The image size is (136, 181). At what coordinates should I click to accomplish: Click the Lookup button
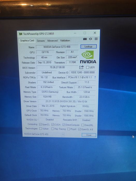pos(89,47)
